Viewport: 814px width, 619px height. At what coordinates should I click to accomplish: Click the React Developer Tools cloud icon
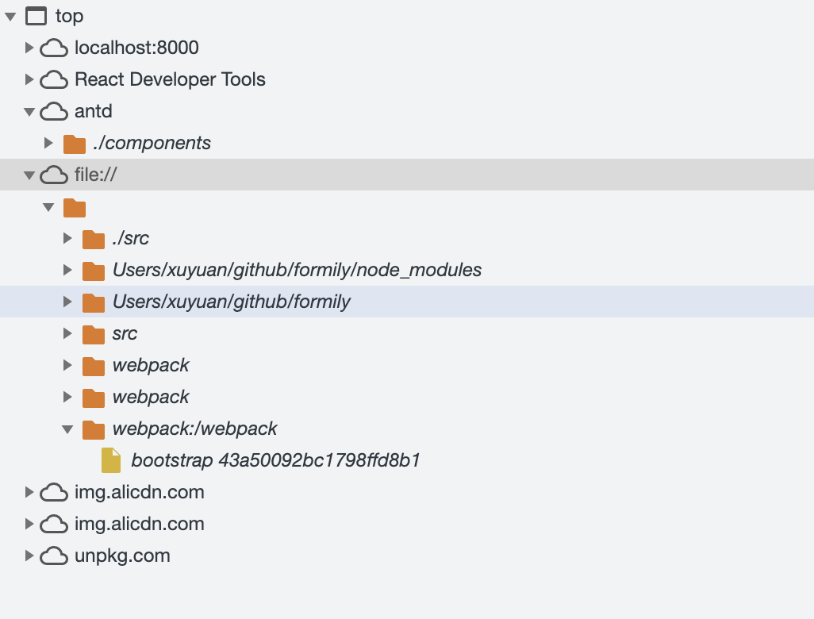tap(54, 80)
